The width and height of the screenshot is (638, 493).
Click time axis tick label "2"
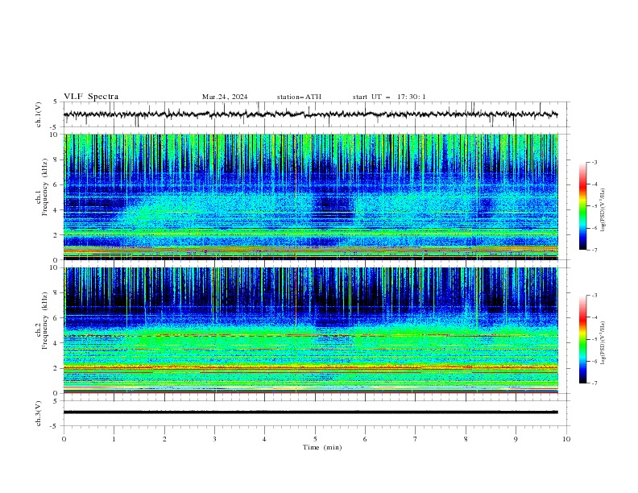[x=164, y=439]
